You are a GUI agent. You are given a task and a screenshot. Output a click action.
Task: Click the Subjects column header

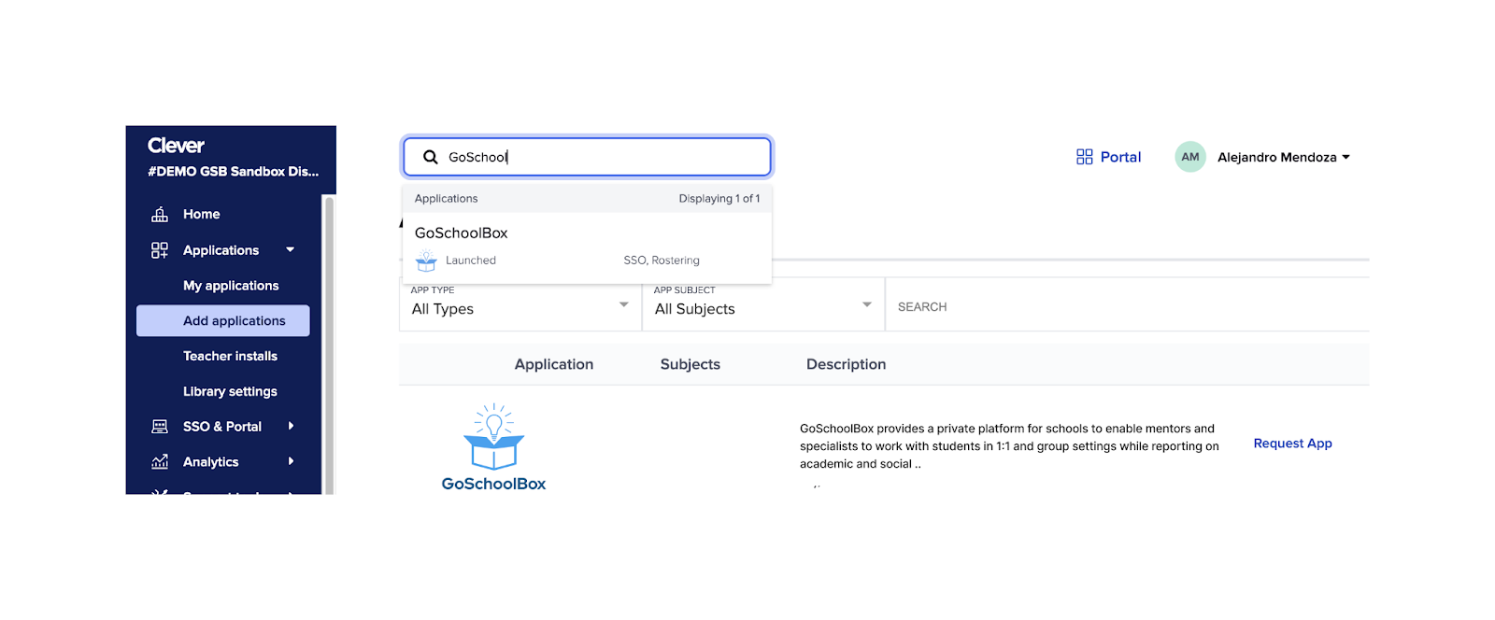pyautogui.click(x=691, y=365)
